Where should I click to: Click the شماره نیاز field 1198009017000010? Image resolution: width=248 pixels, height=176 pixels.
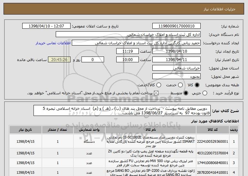tap(176, 26)
